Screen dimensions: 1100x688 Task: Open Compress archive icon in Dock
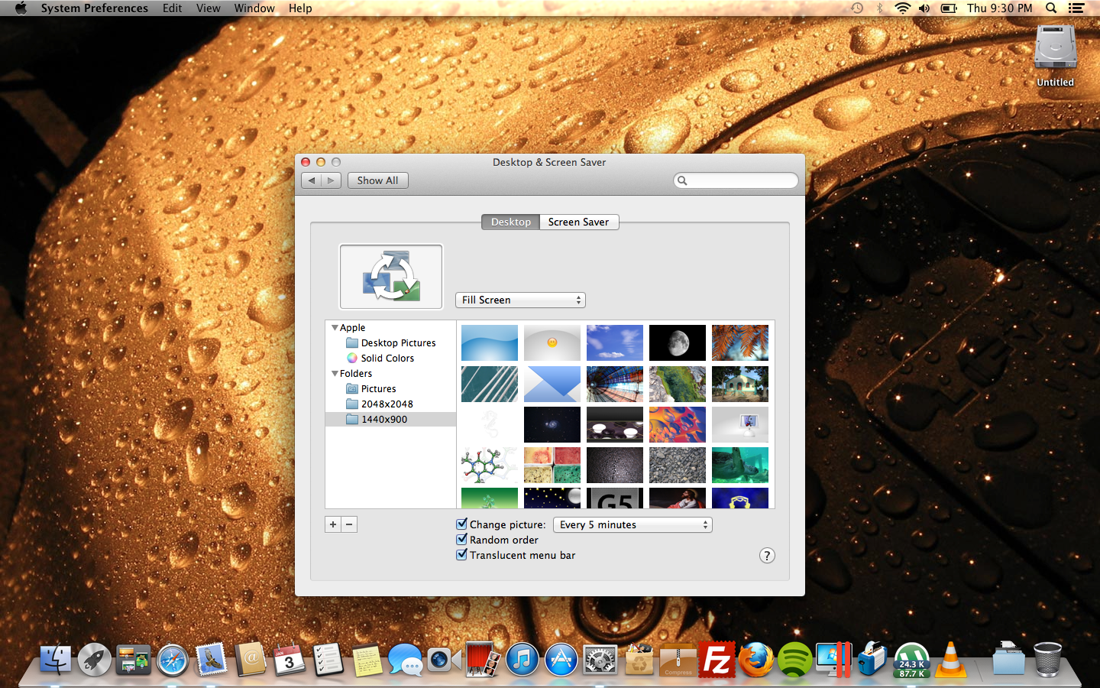pyautogui.click(x=678, y=659)
